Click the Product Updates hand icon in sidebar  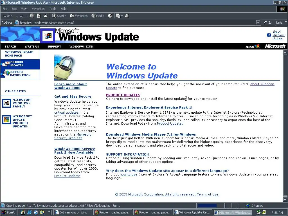pyautogui.click(x=5, y=64)
